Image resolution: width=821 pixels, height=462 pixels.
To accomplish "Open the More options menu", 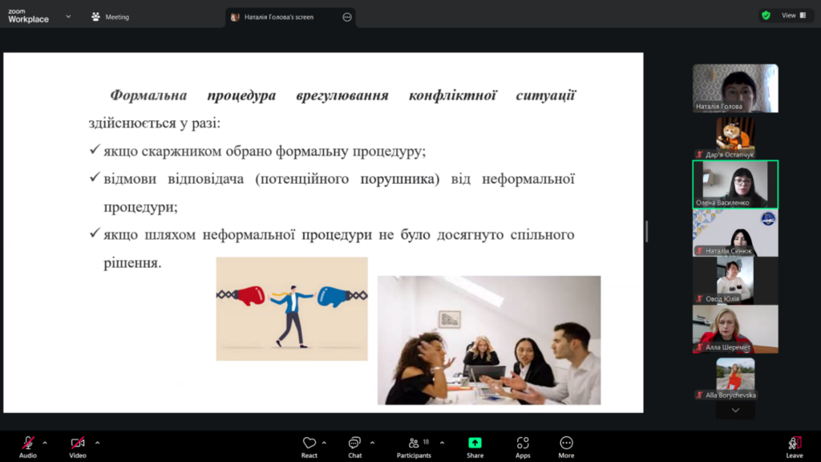I will click(x=566, y=446).
